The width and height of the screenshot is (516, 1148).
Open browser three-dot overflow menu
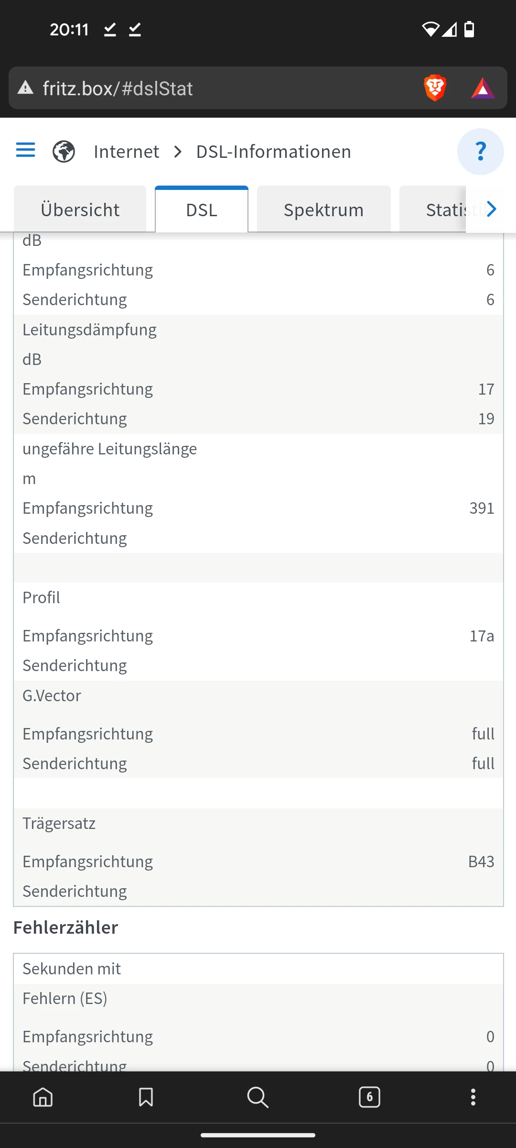point(473,1097)
